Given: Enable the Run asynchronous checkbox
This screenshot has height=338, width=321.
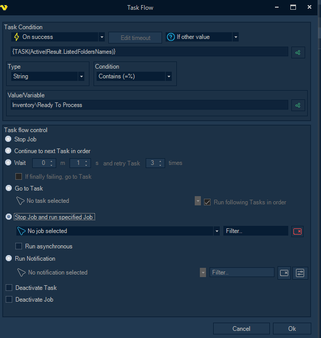Looking at the screenshot, I should [19, 246].
